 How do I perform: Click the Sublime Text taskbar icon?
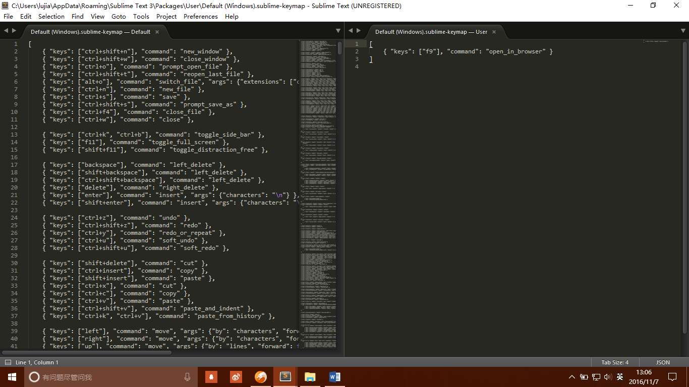(285, 377)
